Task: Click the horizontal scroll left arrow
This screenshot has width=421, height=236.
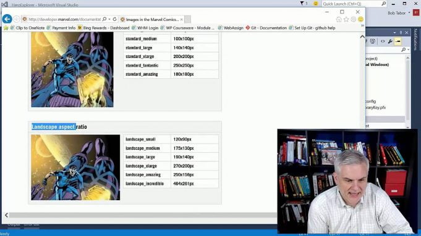Action: 6,215
